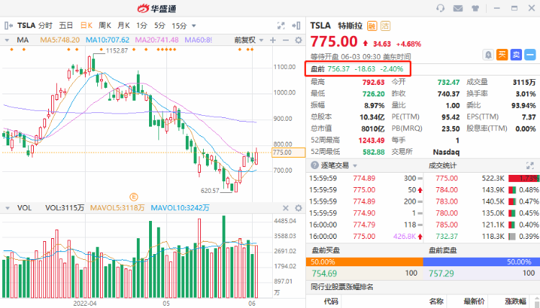Click Nasdaq exchange value
540x308 pixels.
click(446, 152)
